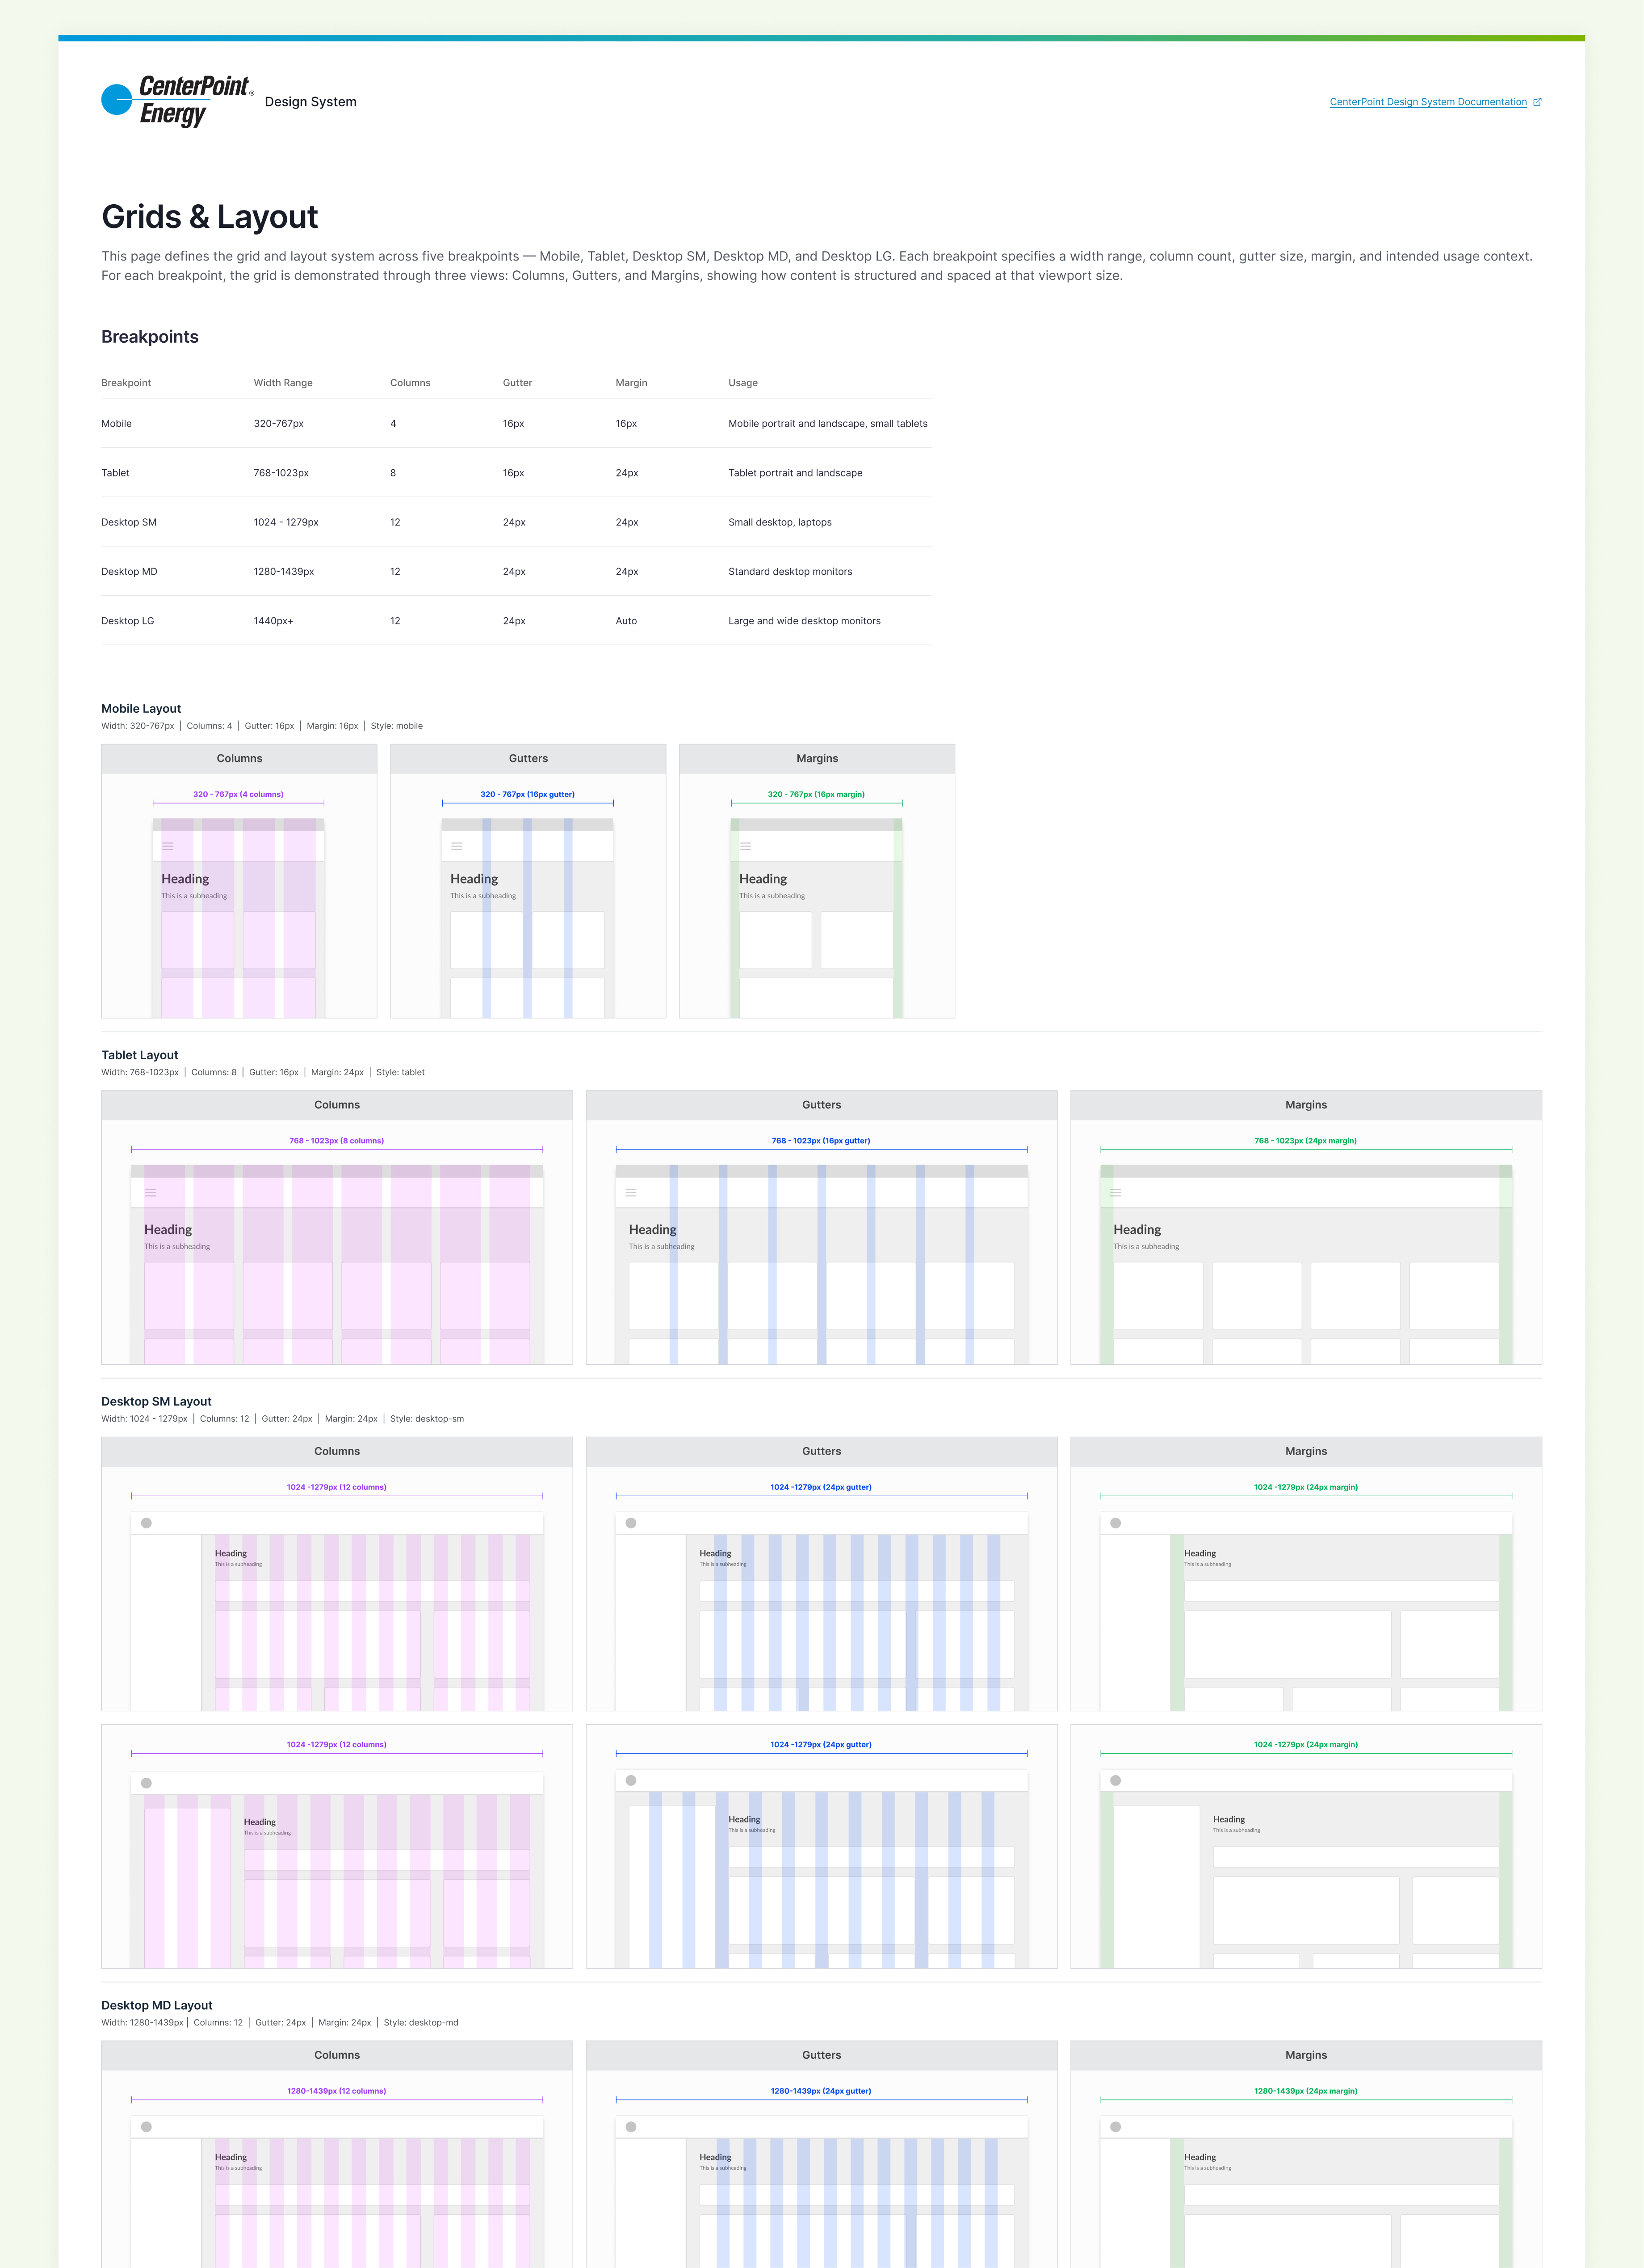Click 'Standard desktop monitors' usage text

[x=791, y=572]
